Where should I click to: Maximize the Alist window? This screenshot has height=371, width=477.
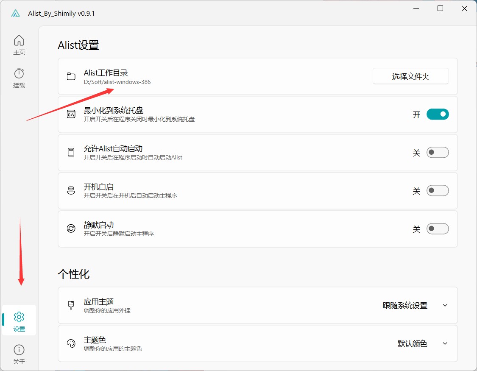point(440,8)
